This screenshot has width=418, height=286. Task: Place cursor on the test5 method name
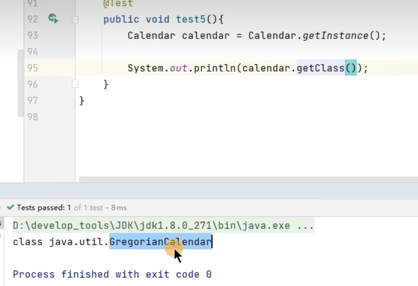191,19
